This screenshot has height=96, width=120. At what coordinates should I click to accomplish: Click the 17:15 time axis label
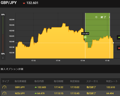point(107,61)
